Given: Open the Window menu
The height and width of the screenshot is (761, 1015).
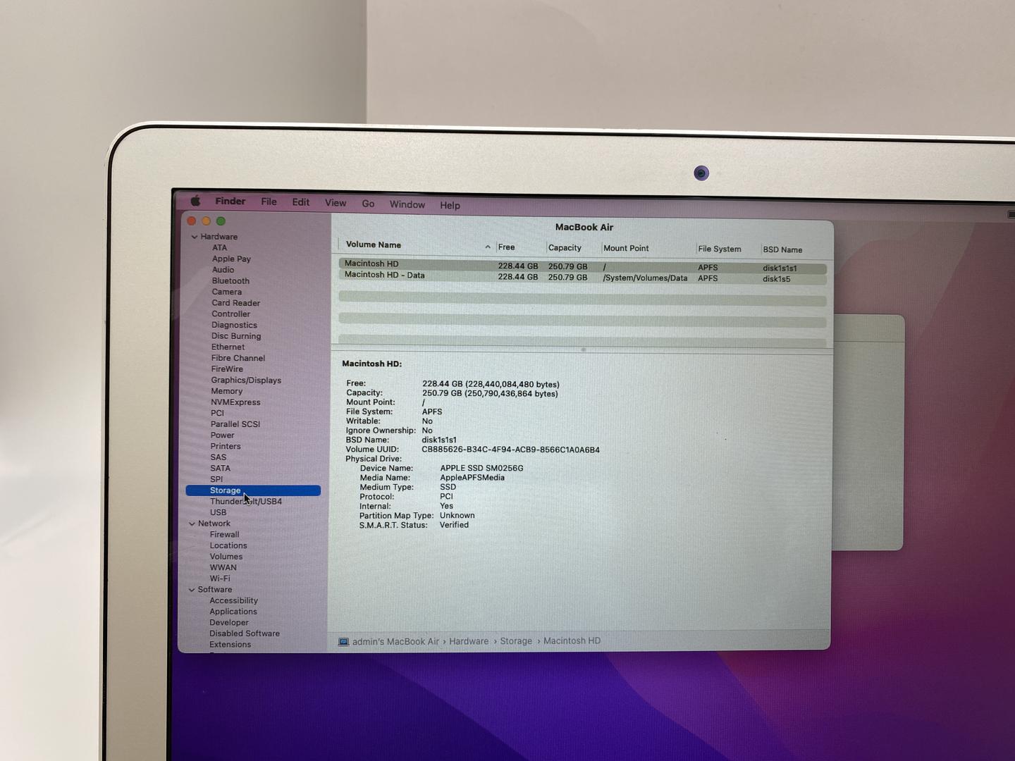Looking at the screenshot, I should point(407,204).
